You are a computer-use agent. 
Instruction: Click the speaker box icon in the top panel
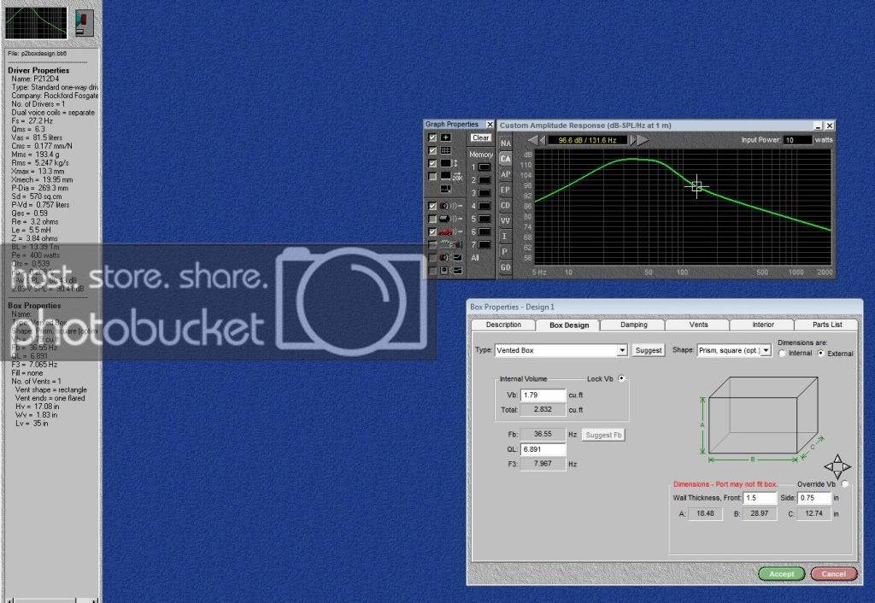[x=85, y=23]
